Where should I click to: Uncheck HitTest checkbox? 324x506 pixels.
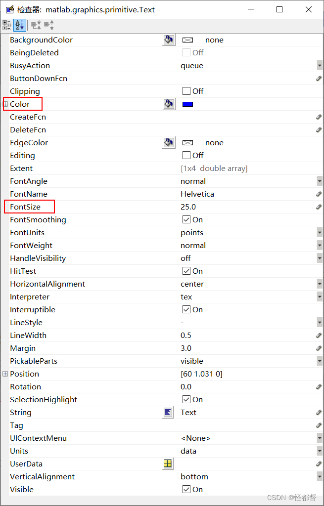[186, 271]
